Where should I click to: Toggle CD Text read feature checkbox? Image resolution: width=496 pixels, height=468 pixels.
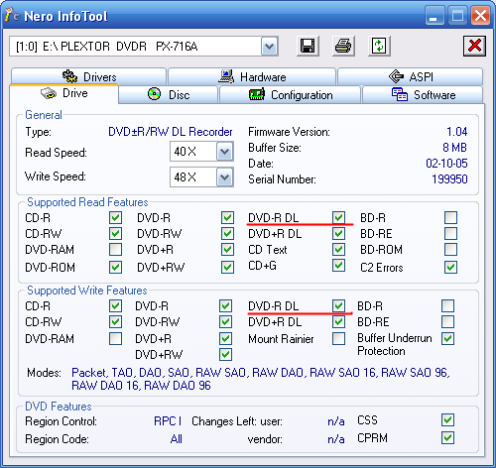[338, 250]
